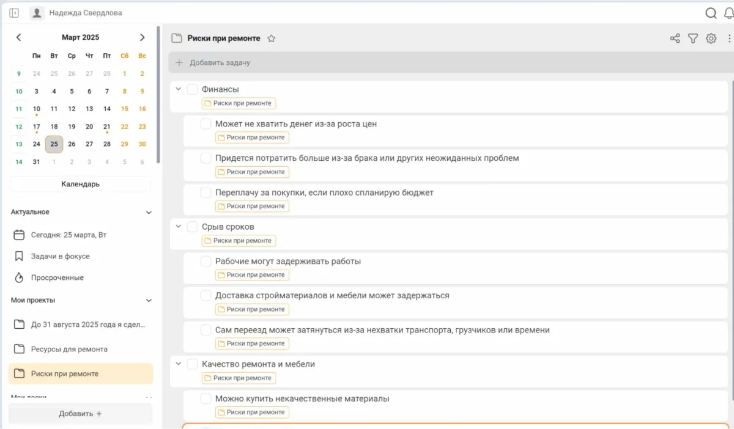734x429 pixels.
Task: Open search with the magnifier icon
Action: point(711,13)
